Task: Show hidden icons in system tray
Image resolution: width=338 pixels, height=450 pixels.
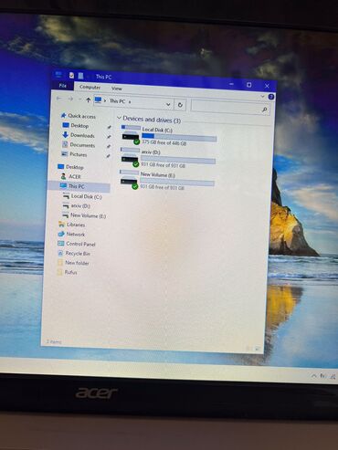Action: point(313,376)
